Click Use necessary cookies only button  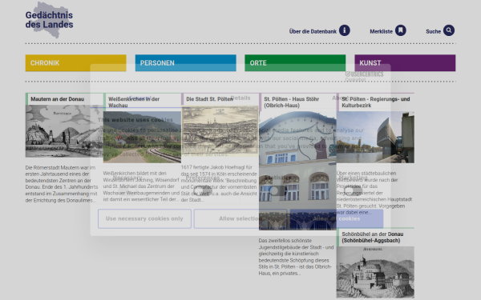pyautogui.click(x=144, y=218)
